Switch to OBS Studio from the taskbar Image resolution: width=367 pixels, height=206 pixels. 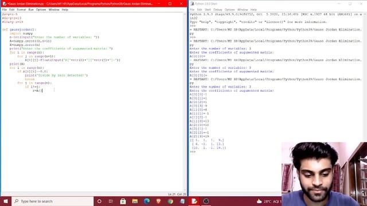click(206, 201)
